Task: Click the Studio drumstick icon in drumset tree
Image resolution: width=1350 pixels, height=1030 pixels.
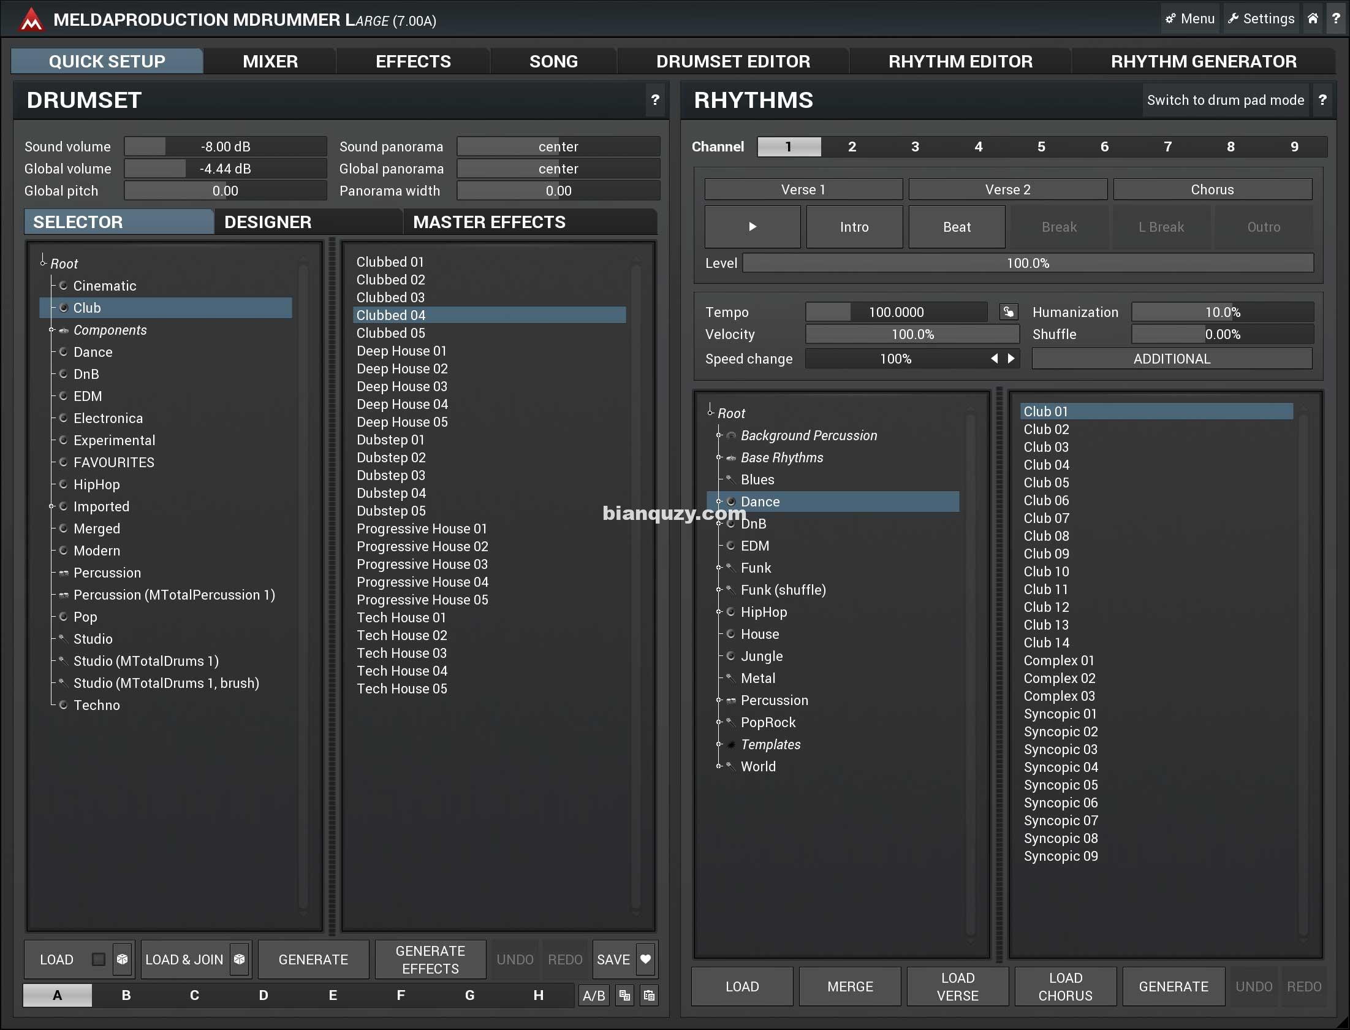Action: coord(63,639)
